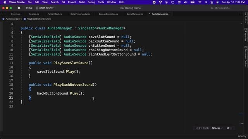Click the PlaySaveSlotSound method name

point(71,63)
